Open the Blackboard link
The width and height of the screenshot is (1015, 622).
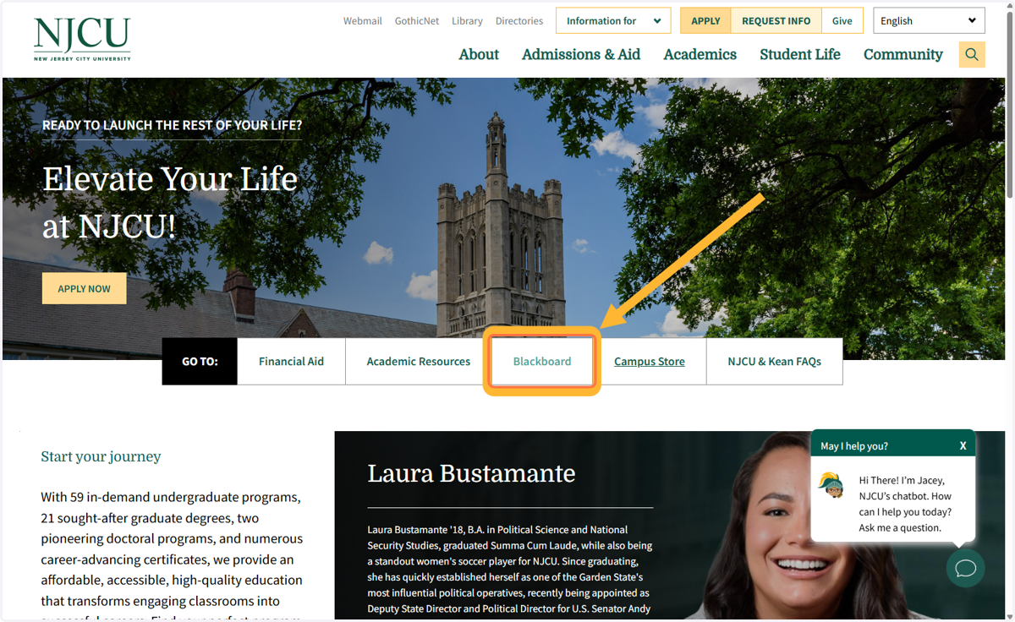pos(542,361)
